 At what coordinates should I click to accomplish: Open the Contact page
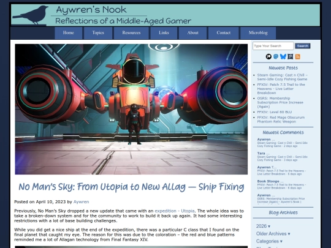223,33
